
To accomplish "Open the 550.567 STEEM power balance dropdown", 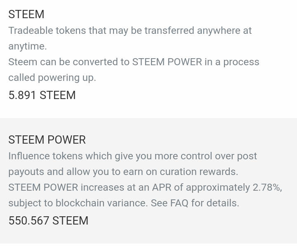I will pos(48,221).
